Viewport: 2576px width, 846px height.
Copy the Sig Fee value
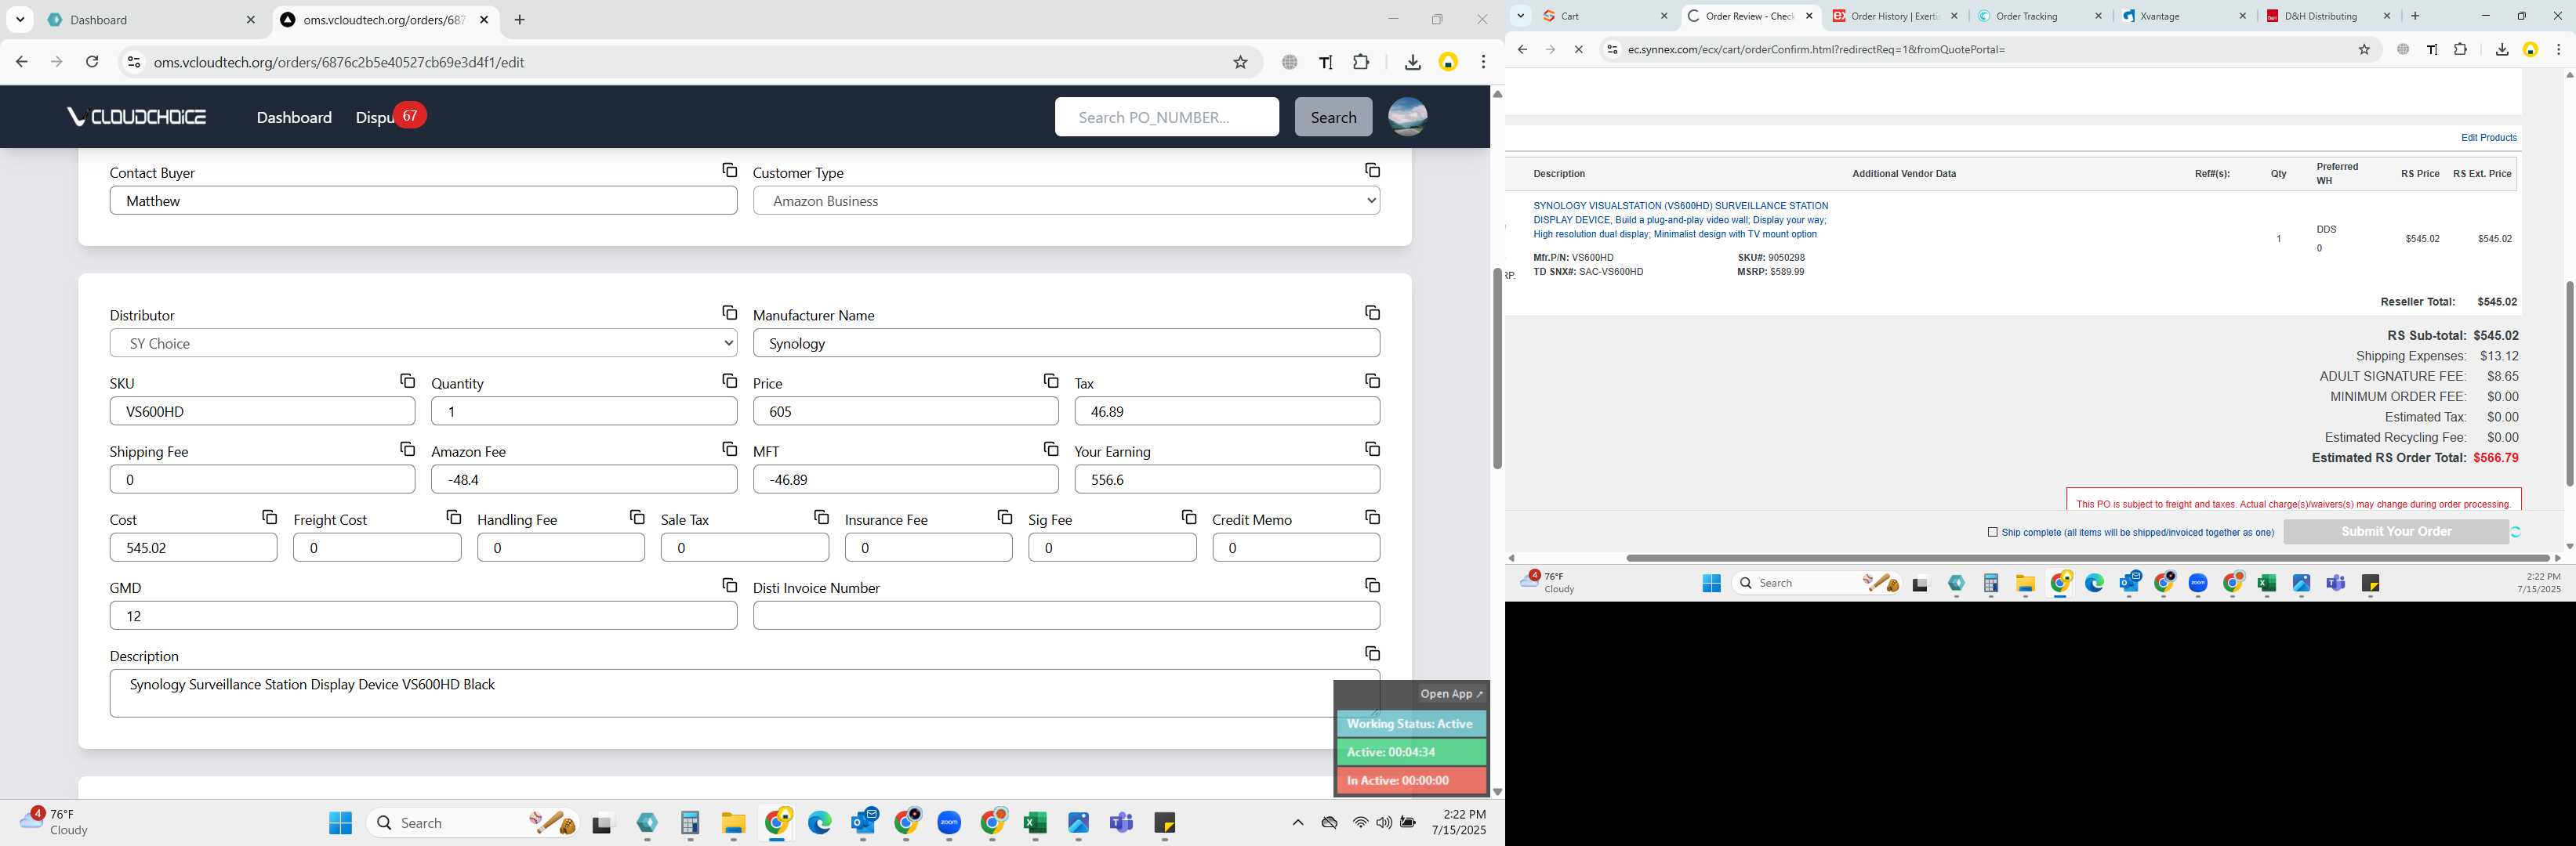[x=1189, y=517]
